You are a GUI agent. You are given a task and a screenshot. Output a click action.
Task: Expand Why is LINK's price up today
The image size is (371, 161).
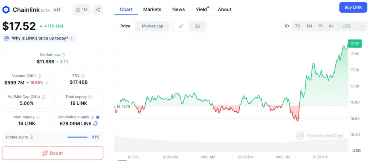[x=39, y=38]
